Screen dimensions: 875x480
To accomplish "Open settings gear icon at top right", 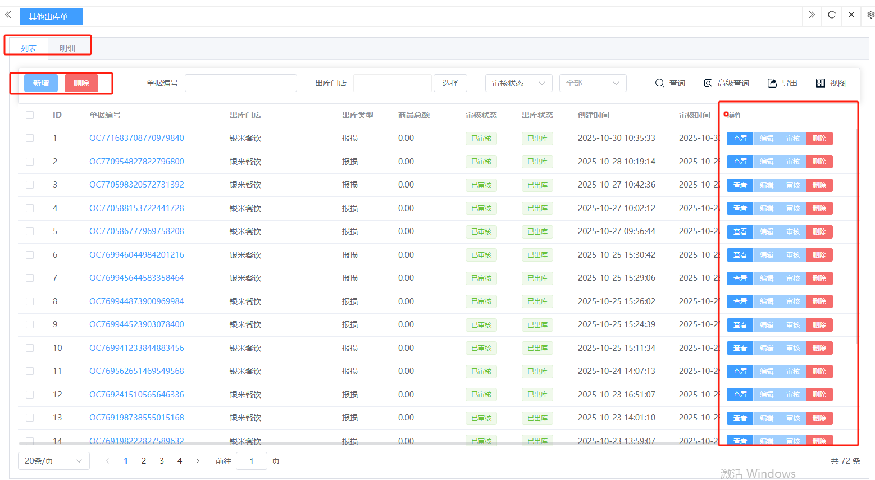I will click(870, 15).
